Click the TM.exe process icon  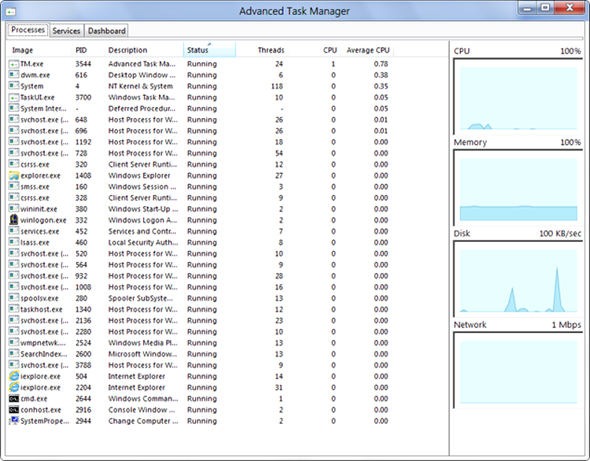point(14,64)
